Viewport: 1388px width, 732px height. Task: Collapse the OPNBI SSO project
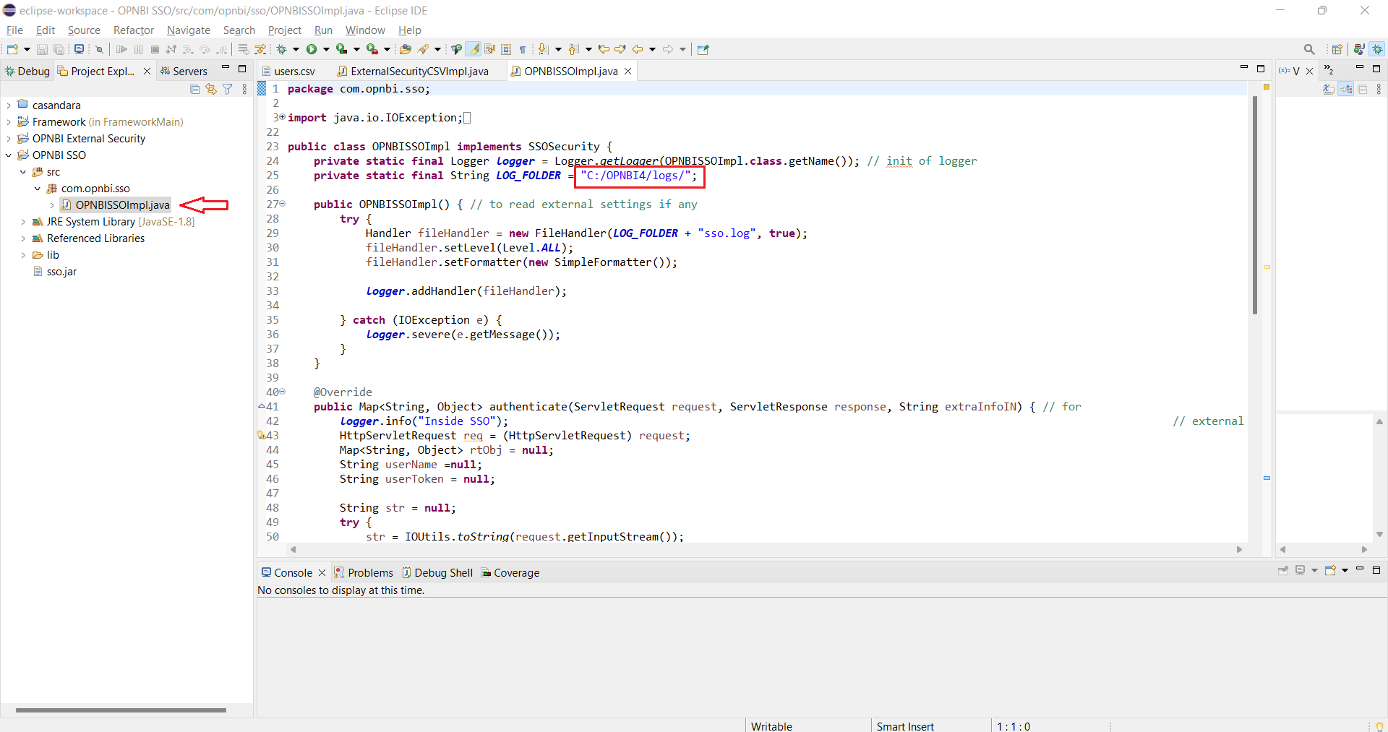tap(9, 155)
